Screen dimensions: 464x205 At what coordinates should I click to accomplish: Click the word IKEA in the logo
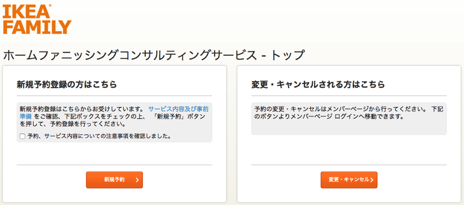click(25, 11)
